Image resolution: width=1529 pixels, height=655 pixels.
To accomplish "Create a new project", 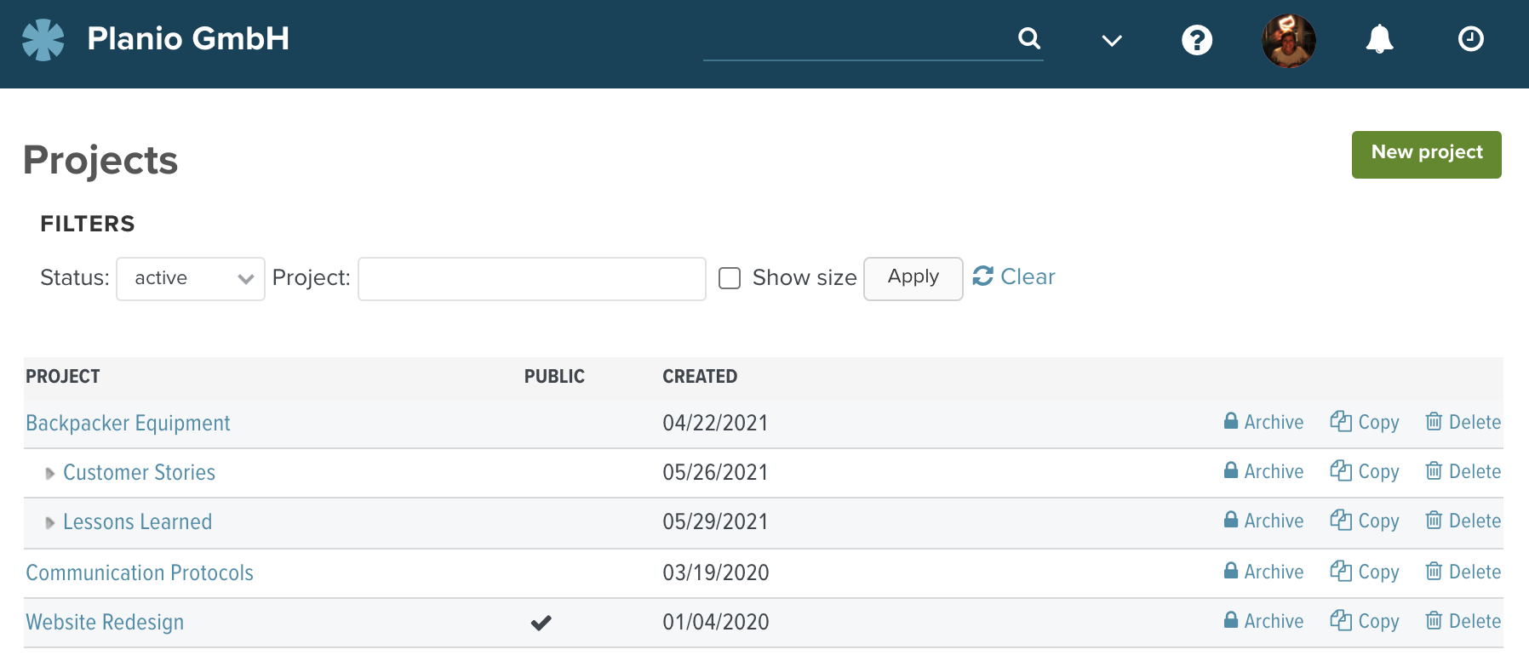I will (1426, 154).
